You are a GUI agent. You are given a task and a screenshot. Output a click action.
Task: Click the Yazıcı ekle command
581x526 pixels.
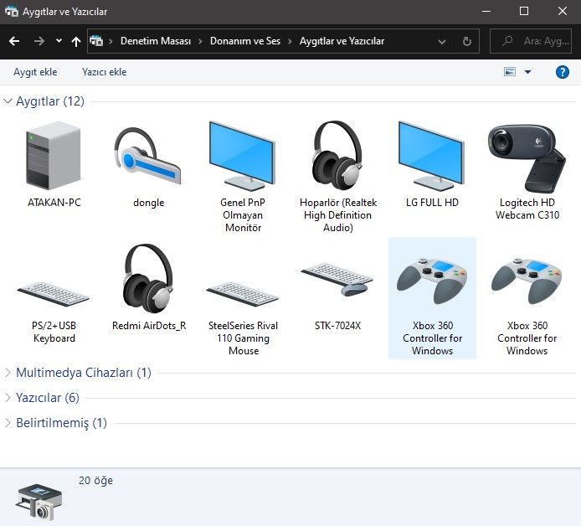pyautogui.click(x=104, y=72)
